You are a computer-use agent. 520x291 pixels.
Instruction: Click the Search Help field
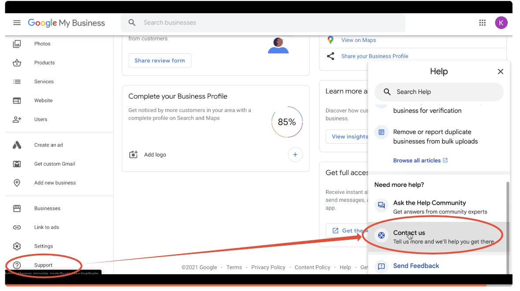[x=439, y=92]
